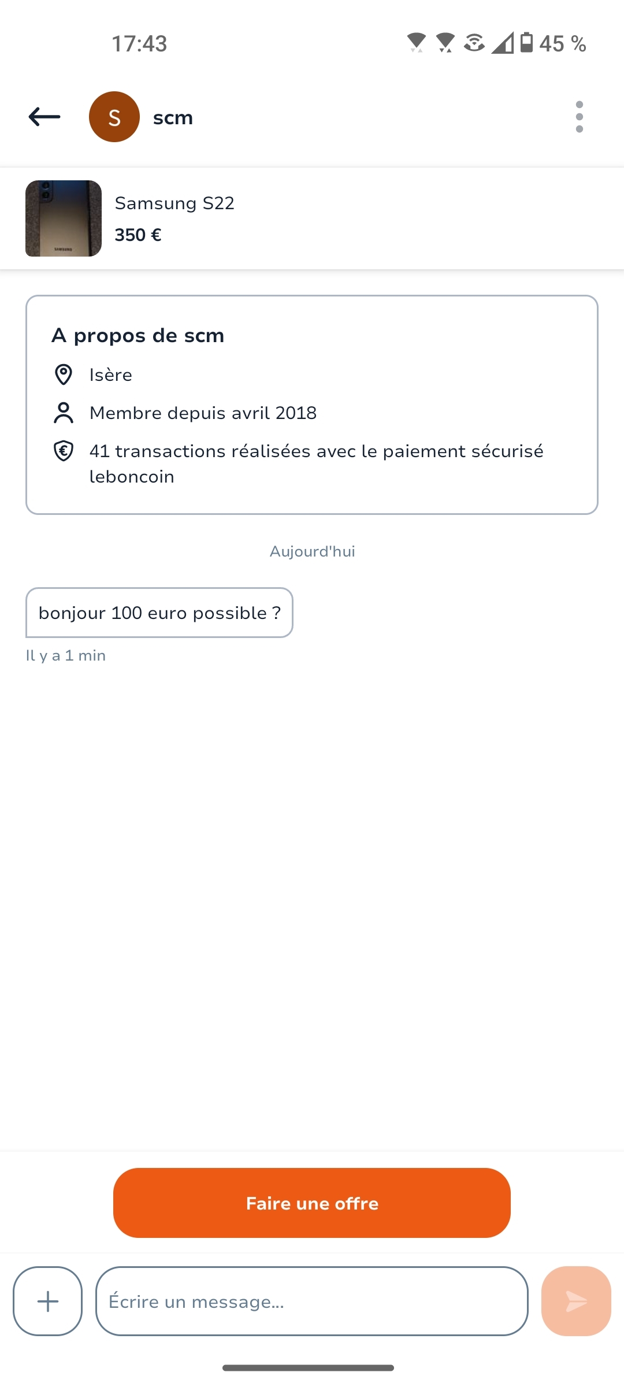Screen dimensions: 624x1387
Task: Tap the secure payment shield icon
Action: click(63, 451)
